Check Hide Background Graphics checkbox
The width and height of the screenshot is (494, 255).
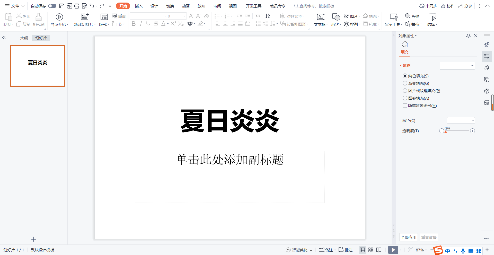click(x=405, y=106)
